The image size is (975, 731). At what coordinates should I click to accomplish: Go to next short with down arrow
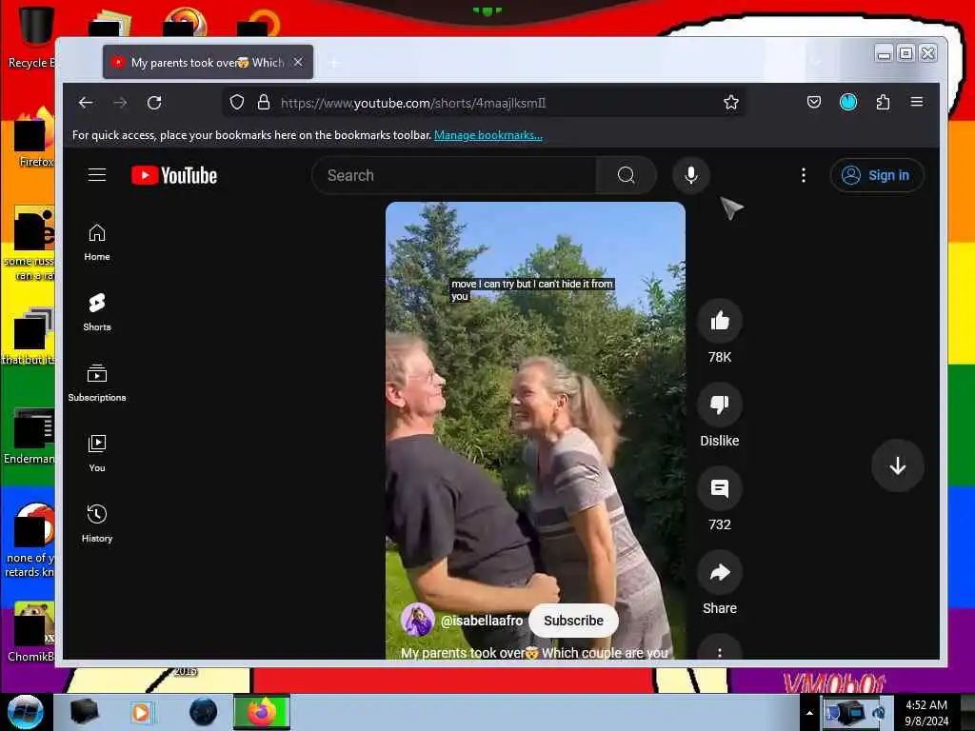897,465
